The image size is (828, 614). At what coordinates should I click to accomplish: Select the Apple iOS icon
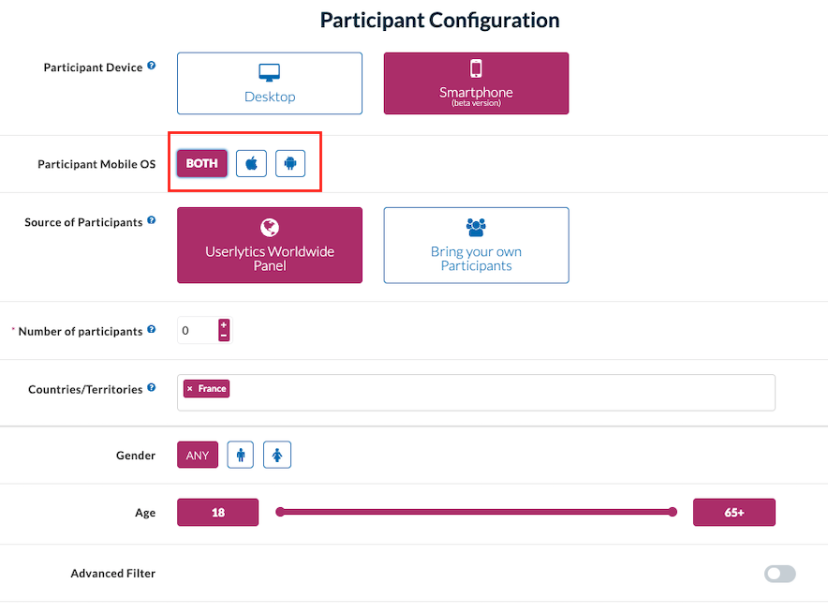pos(251,163)
